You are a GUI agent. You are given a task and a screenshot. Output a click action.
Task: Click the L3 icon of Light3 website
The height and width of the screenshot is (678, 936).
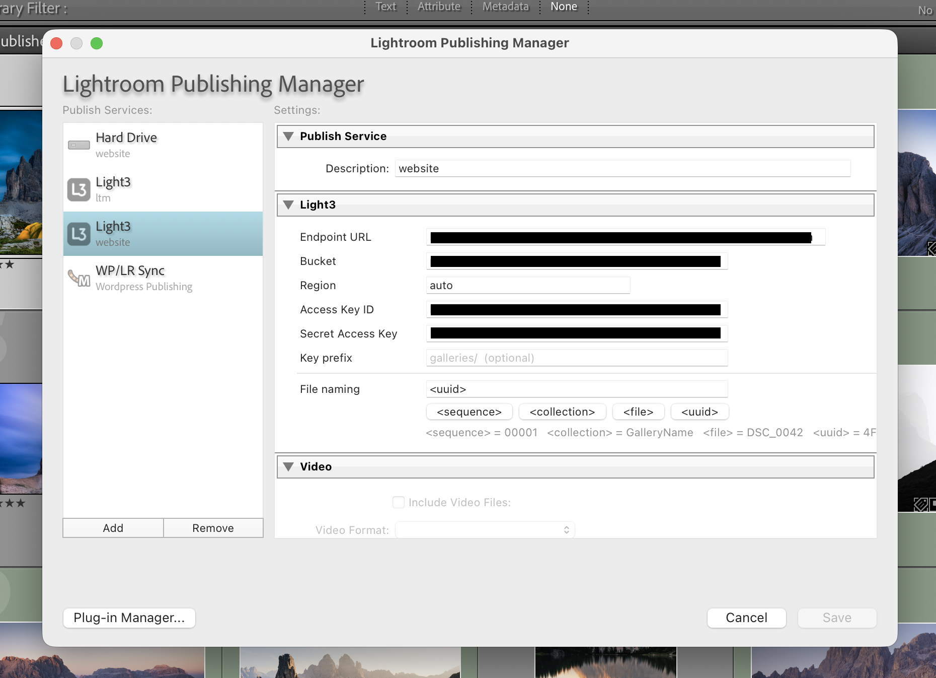click(x=79, y=234)
